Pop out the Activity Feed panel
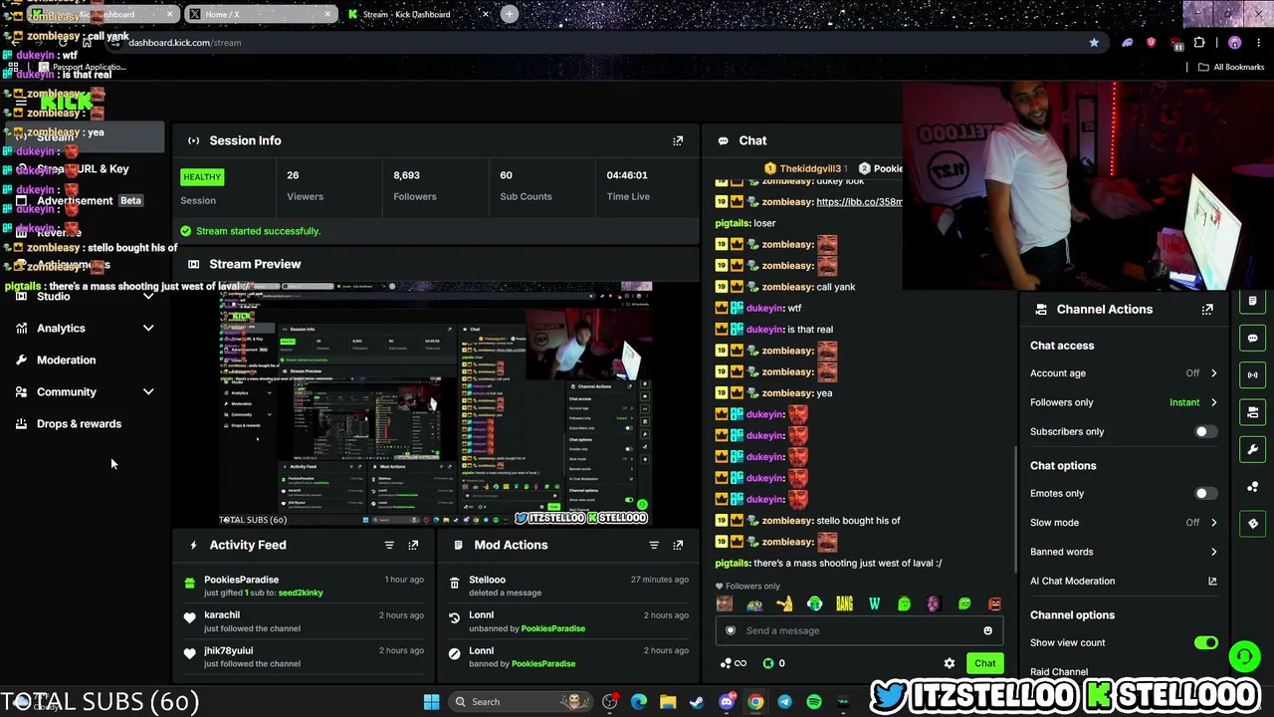The height and width of the screenshot is (717, 1274). point(413,545)
